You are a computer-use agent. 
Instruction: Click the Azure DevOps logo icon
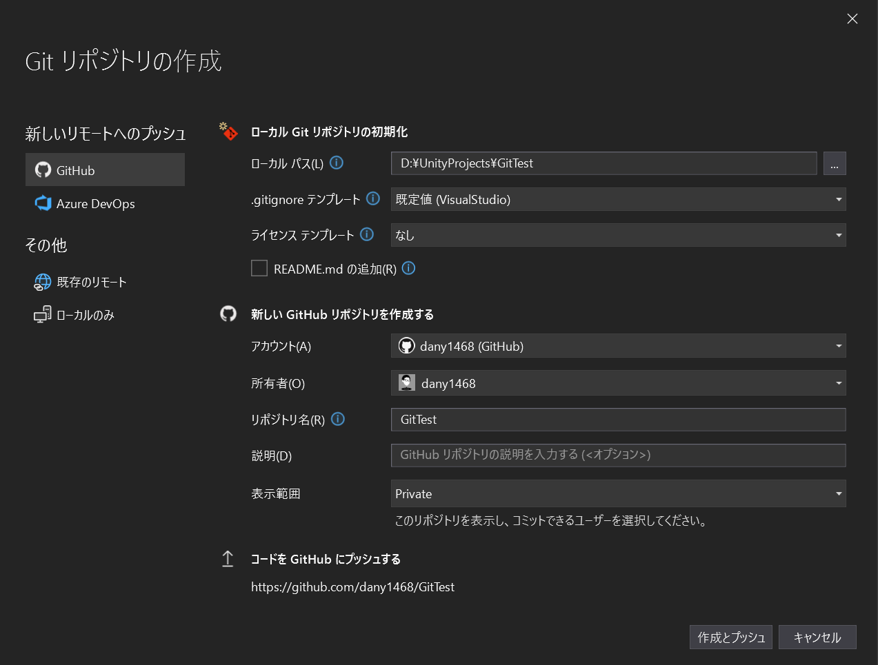(x=43, y=203)
